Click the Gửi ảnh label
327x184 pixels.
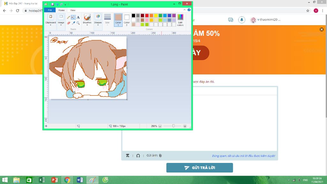[152, 156]
